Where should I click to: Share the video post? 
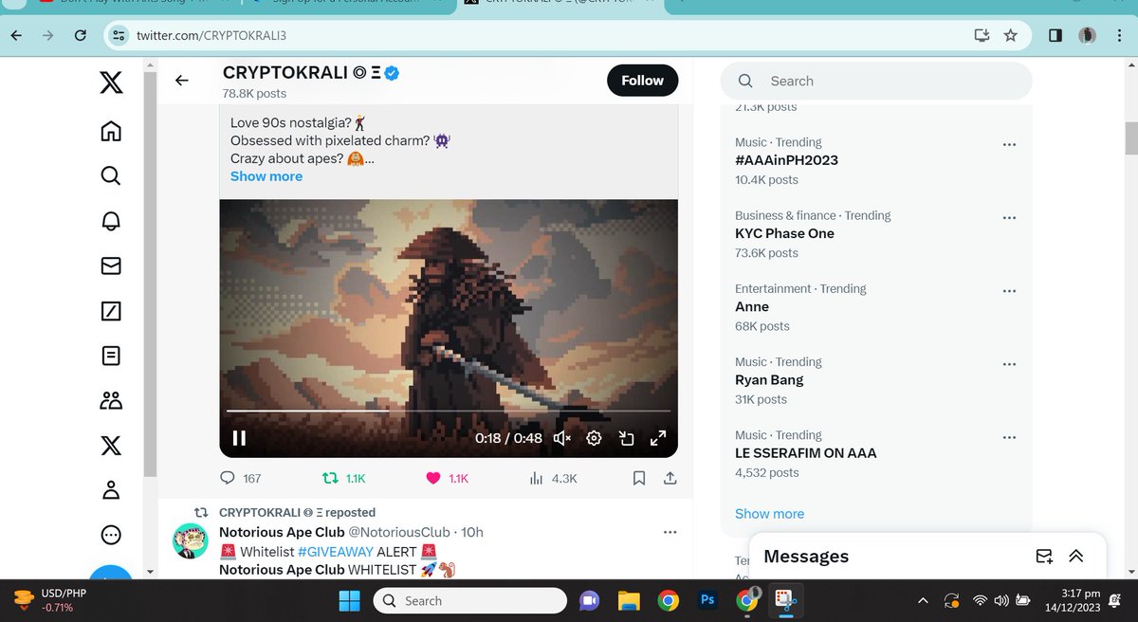click(670, 479)
